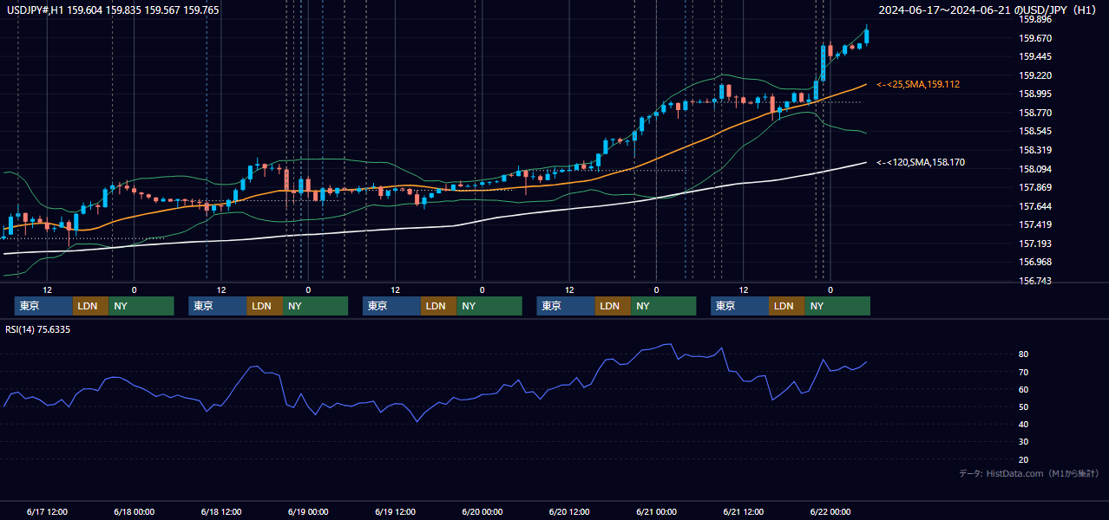Viewport: 1109px width, 520px height.
Task: Click the 2024-06-17~2024-06-21 USD/JPY (H1) title
Action: pyautogui.click(x=988, y=10)
